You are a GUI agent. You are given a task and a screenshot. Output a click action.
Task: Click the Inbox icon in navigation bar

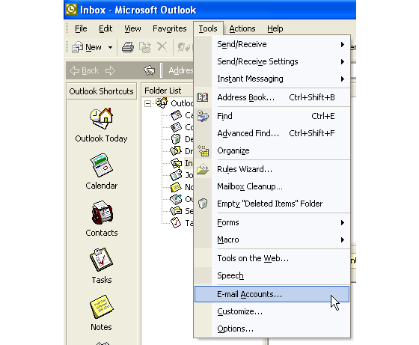[x=150, y=71]
